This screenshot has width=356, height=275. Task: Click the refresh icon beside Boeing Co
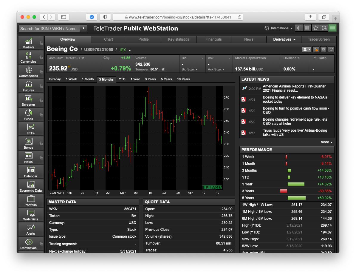(x=332, y=49)
